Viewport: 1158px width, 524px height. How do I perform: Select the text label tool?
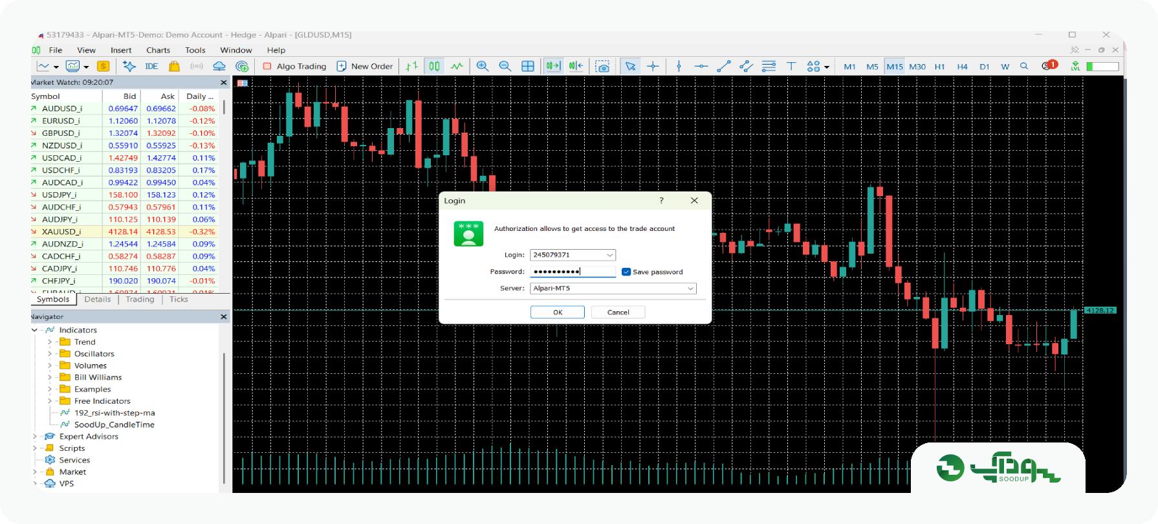(x=791, y=66)
